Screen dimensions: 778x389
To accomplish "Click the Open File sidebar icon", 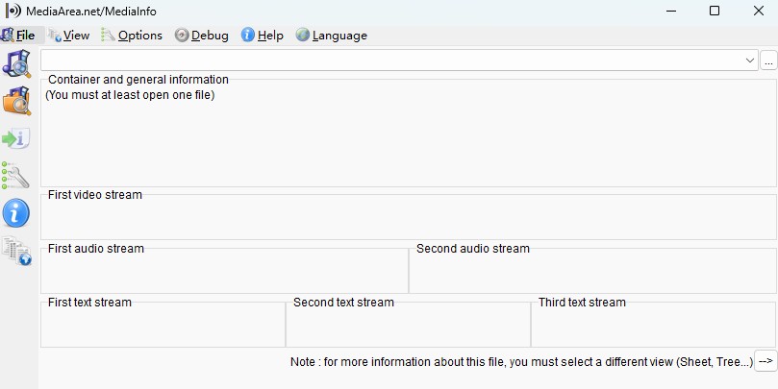I will coord(17,63).
